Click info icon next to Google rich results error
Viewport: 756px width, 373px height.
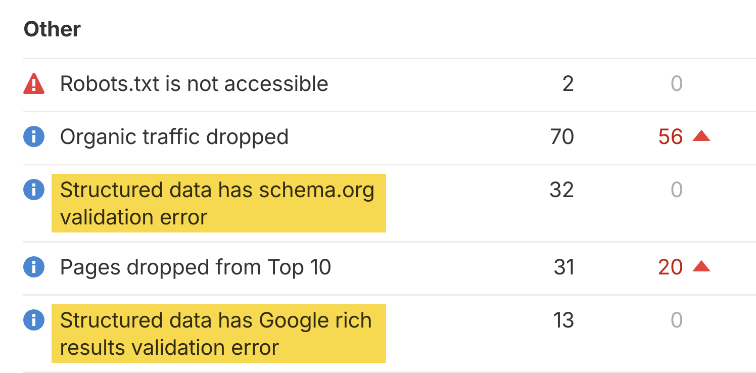(x=33, y=320)
